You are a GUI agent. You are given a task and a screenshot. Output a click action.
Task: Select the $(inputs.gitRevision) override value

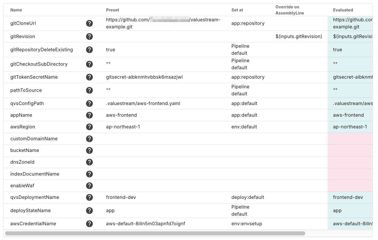coord(299,37)
